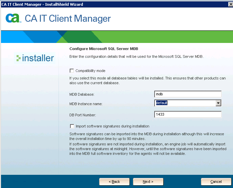Image resolution: width=233 pixels, height=188 pixels.
Task: Click the installer logo graphic
Action: [35, 58]
